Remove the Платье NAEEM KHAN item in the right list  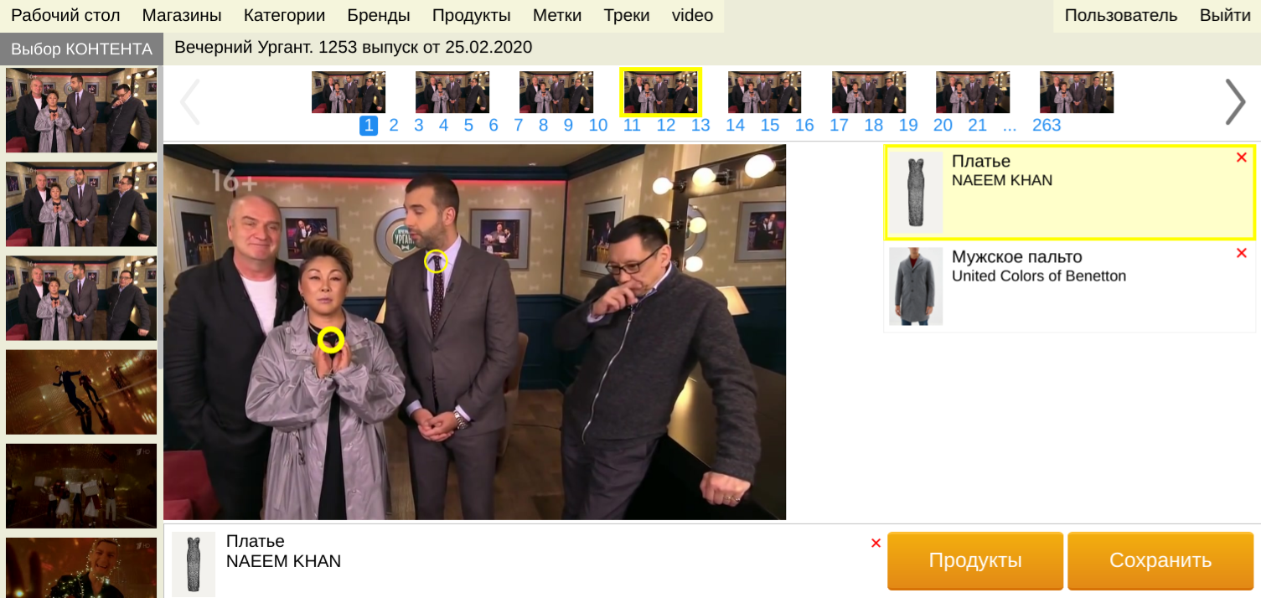pyautogui.click(x=1241, y=157)
